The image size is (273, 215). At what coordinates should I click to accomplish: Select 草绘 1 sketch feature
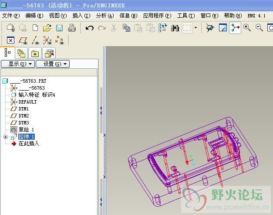click(x=22, y=130)
